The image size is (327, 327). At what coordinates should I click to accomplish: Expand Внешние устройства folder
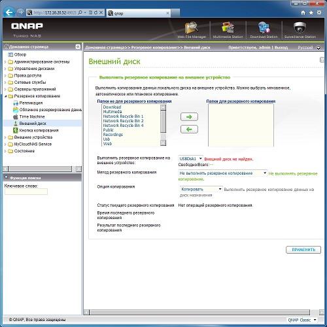(5, 137)
